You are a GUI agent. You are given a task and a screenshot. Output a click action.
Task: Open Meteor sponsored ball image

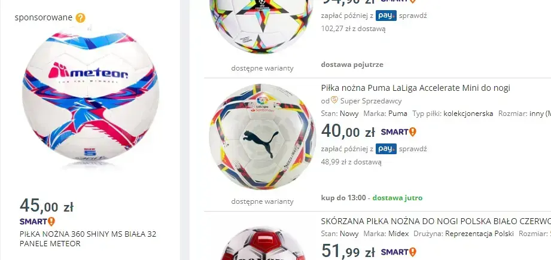click(90, 96)
